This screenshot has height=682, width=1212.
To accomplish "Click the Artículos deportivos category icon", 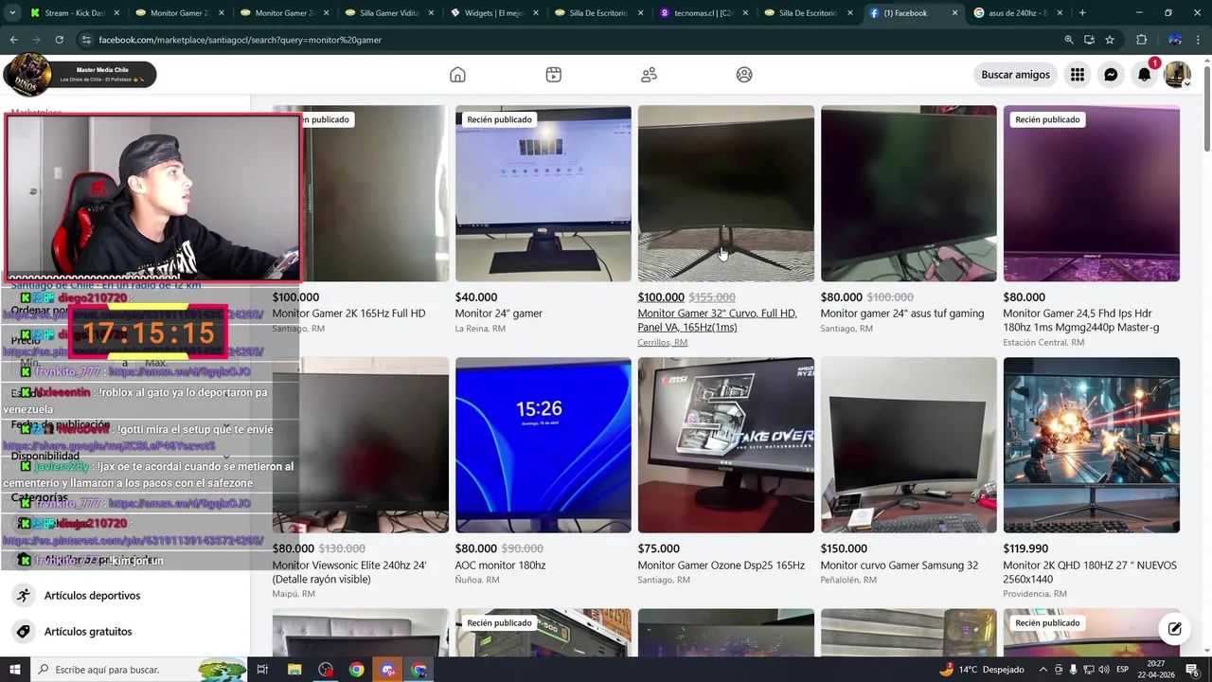I will [x=23, y=596].
